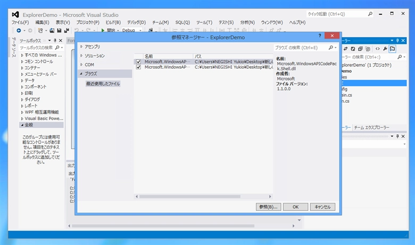The width and height of the screenshot is (415, 245).
Task: Click the output window horizontal scrollbar
Action: (x=163, y=226)
